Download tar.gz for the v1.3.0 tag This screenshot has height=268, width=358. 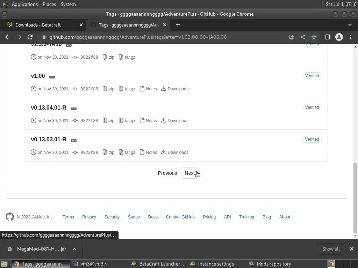(127, 57)
